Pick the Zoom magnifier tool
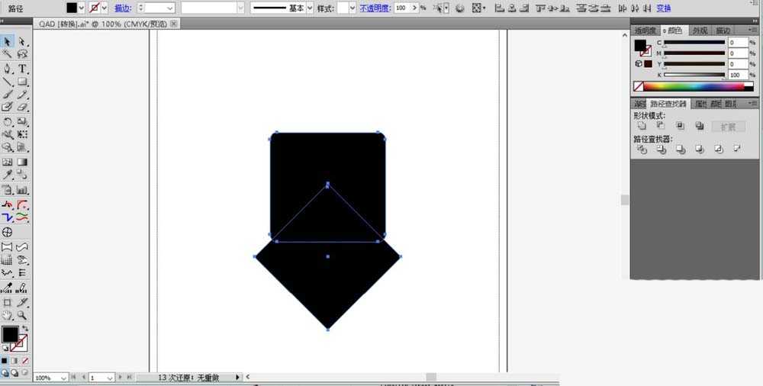This screenshot has width=763, height=386. [23, 315]
